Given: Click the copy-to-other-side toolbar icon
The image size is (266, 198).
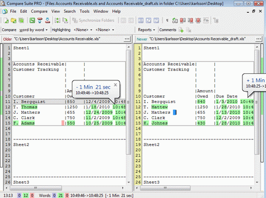Looking at the screenshot, I should (65, 21).
